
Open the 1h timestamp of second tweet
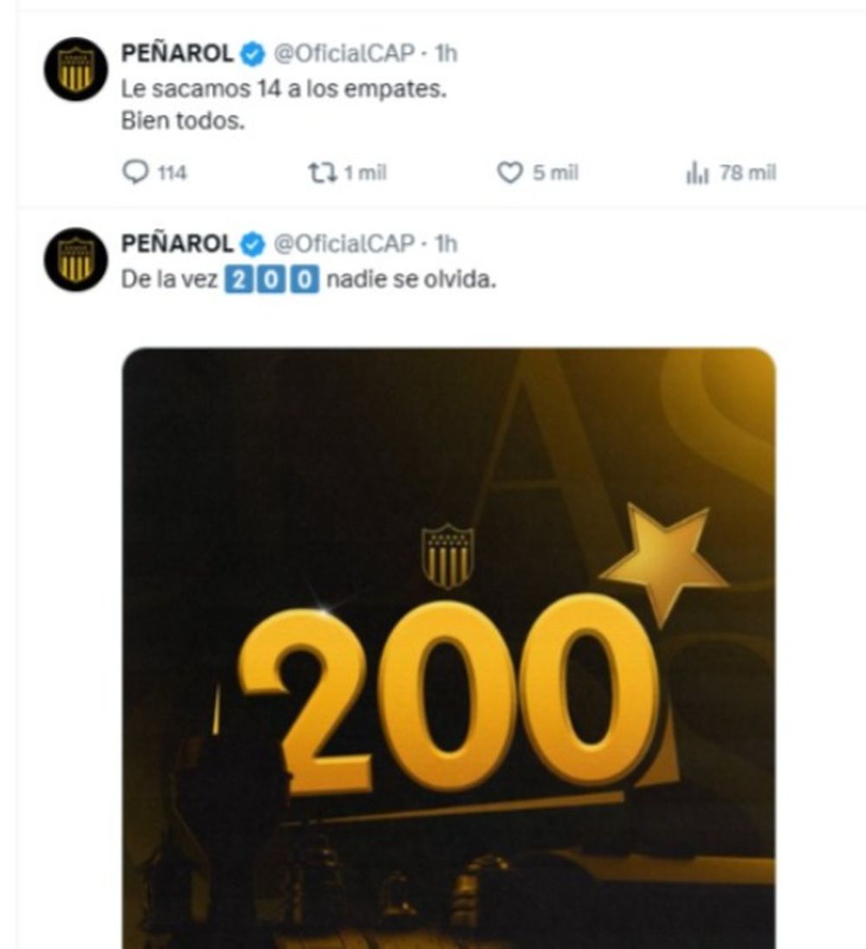(445, 244)
